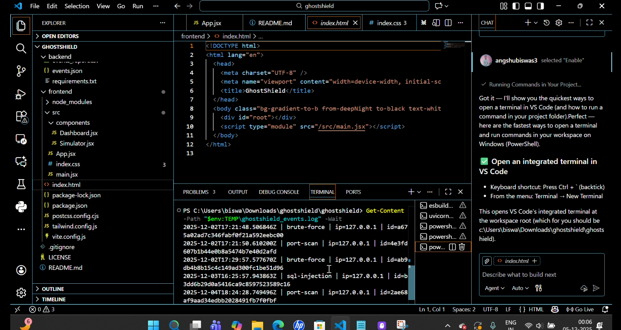Open chat settings gear icon
Viewport: 621px width, 330px height.
[558, 23]
